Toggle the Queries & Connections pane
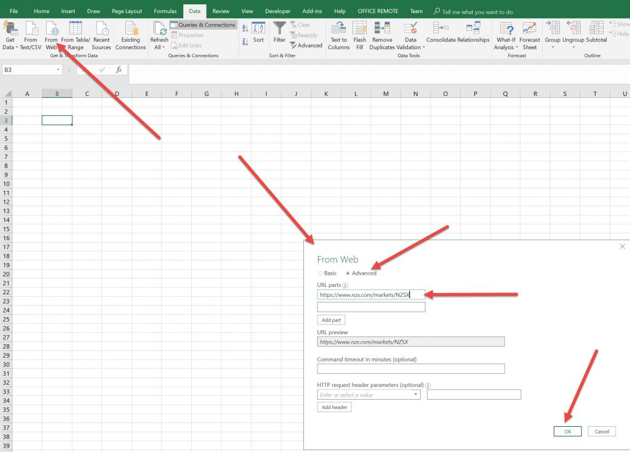The image size is (630, 452). [202, 25]
